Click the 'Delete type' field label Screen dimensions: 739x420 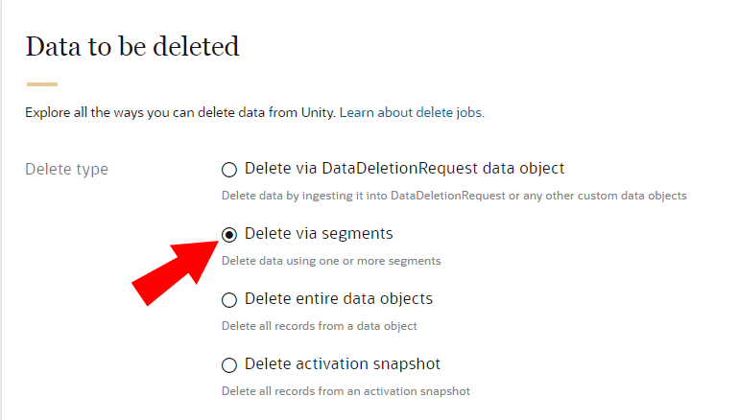click(x=66, y=170)
